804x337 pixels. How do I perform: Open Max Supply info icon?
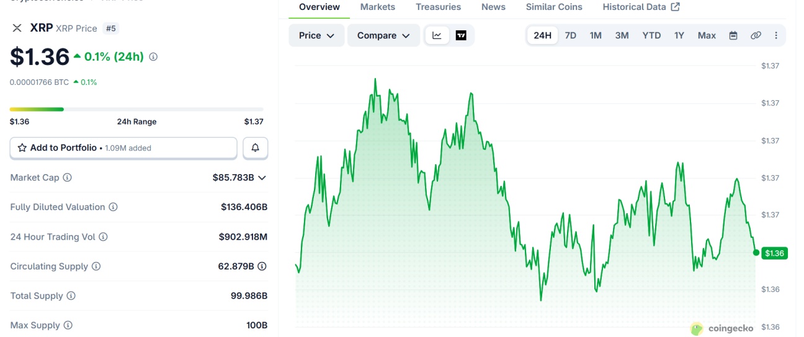[68, 325]
